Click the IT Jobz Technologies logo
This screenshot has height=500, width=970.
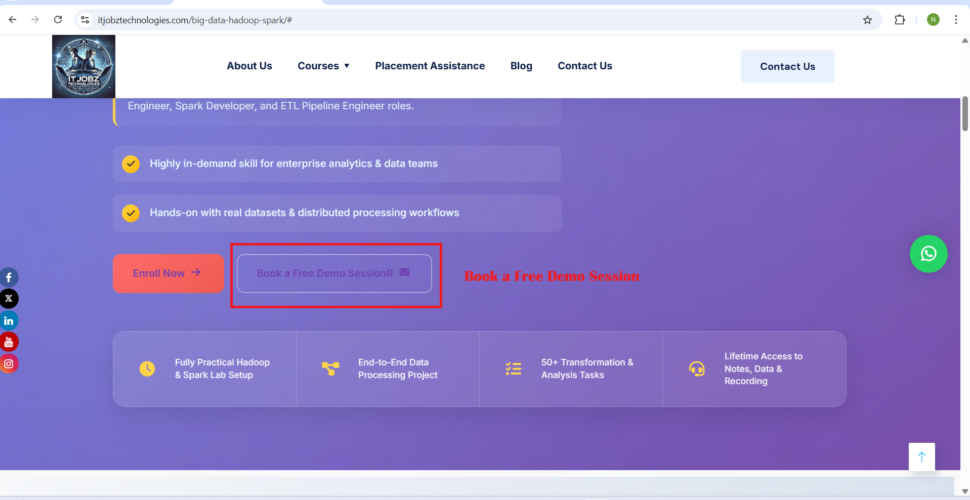coord(83,66)
